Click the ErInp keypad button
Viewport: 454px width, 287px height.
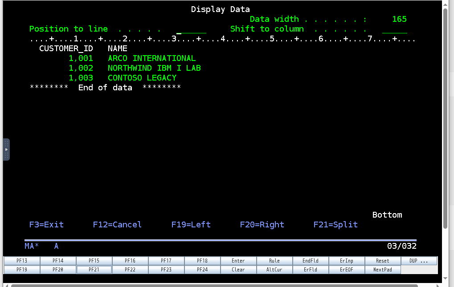pyautogui.click(x=347, y=261)
